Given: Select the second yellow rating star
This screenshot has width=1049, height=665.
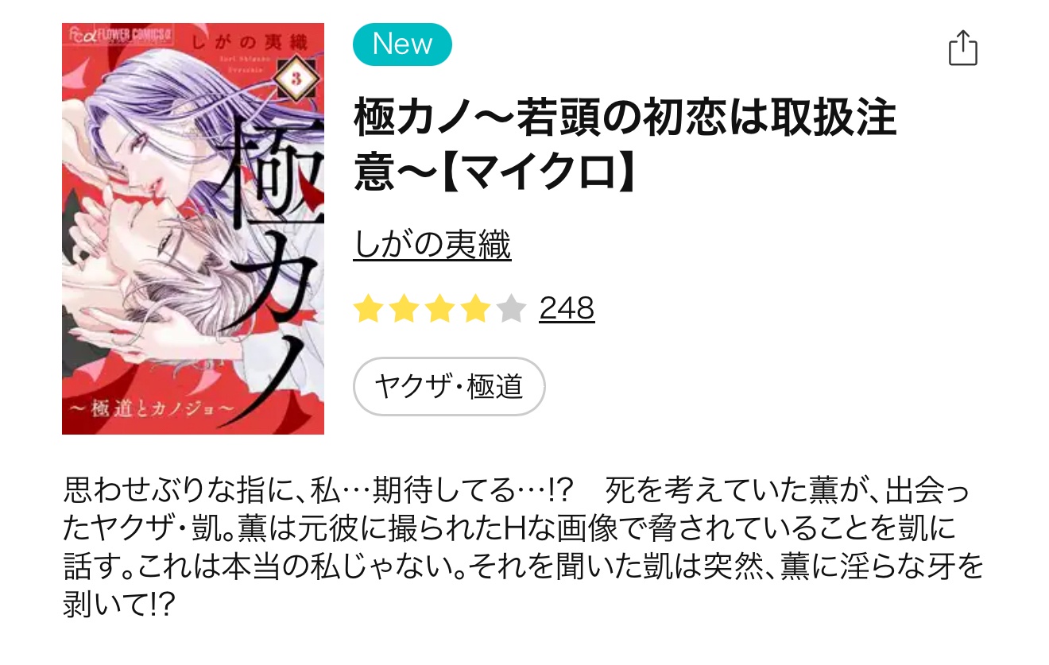Looking at the screenshot, I should [404, 308].
